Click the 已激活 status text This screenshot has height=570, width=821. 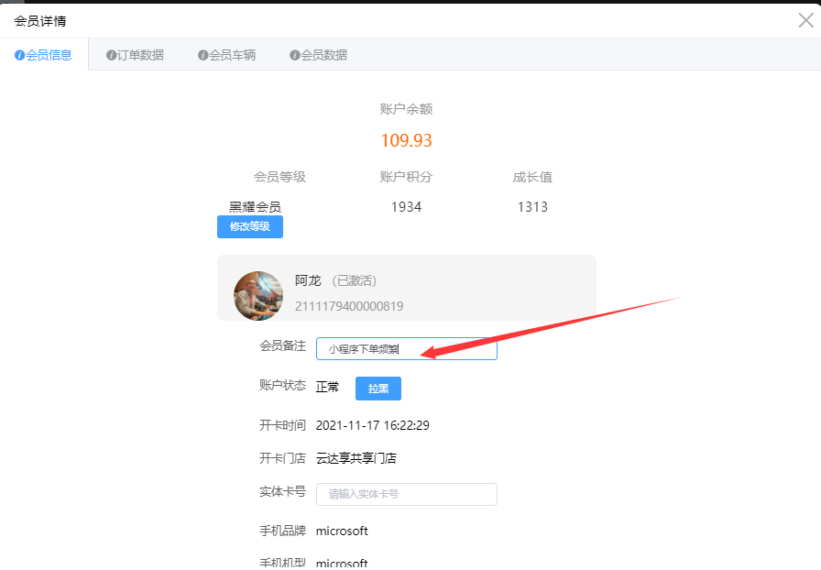tap(355, 280)
